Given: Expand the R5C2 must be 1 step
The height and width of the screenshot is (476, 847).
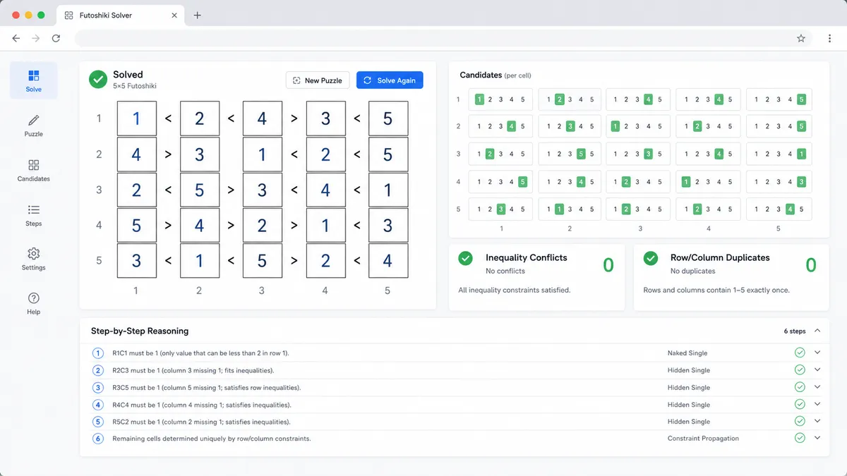Looking at the screenshot, I should [x=818, y=422].
